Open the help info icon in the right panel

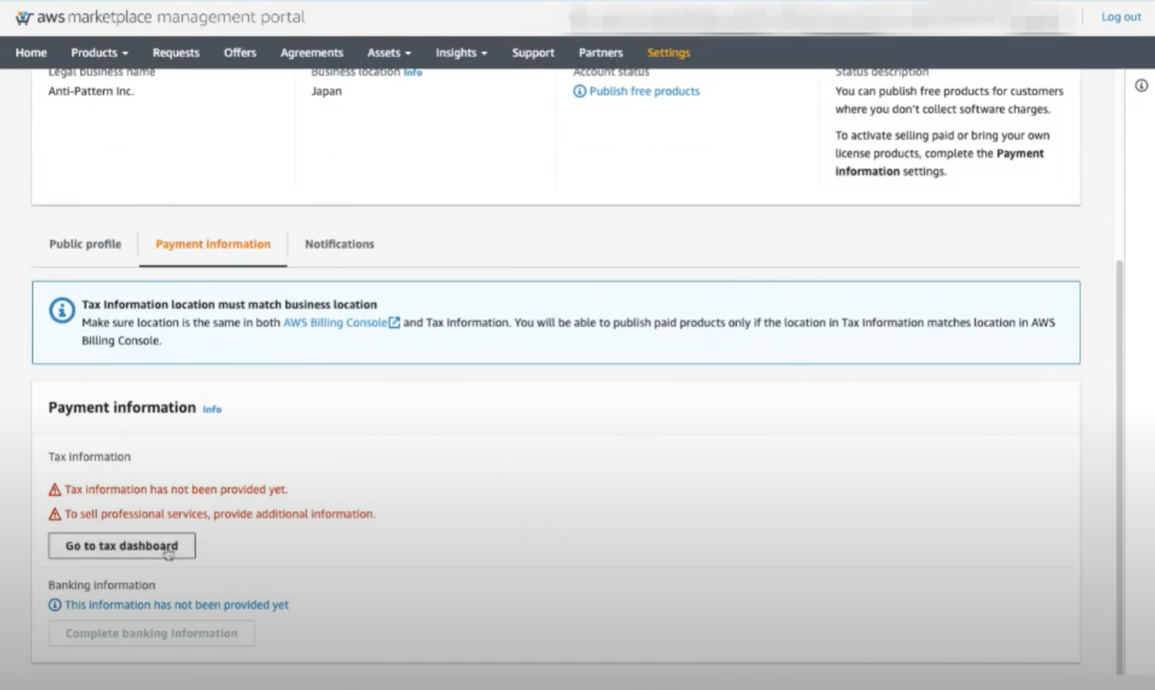click(1141, 86)
